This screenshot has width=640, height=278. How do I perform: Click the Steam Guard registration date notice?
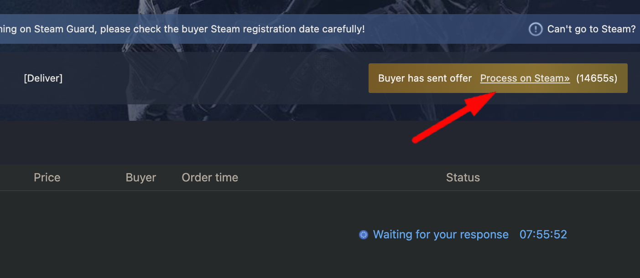pos(182,29)
